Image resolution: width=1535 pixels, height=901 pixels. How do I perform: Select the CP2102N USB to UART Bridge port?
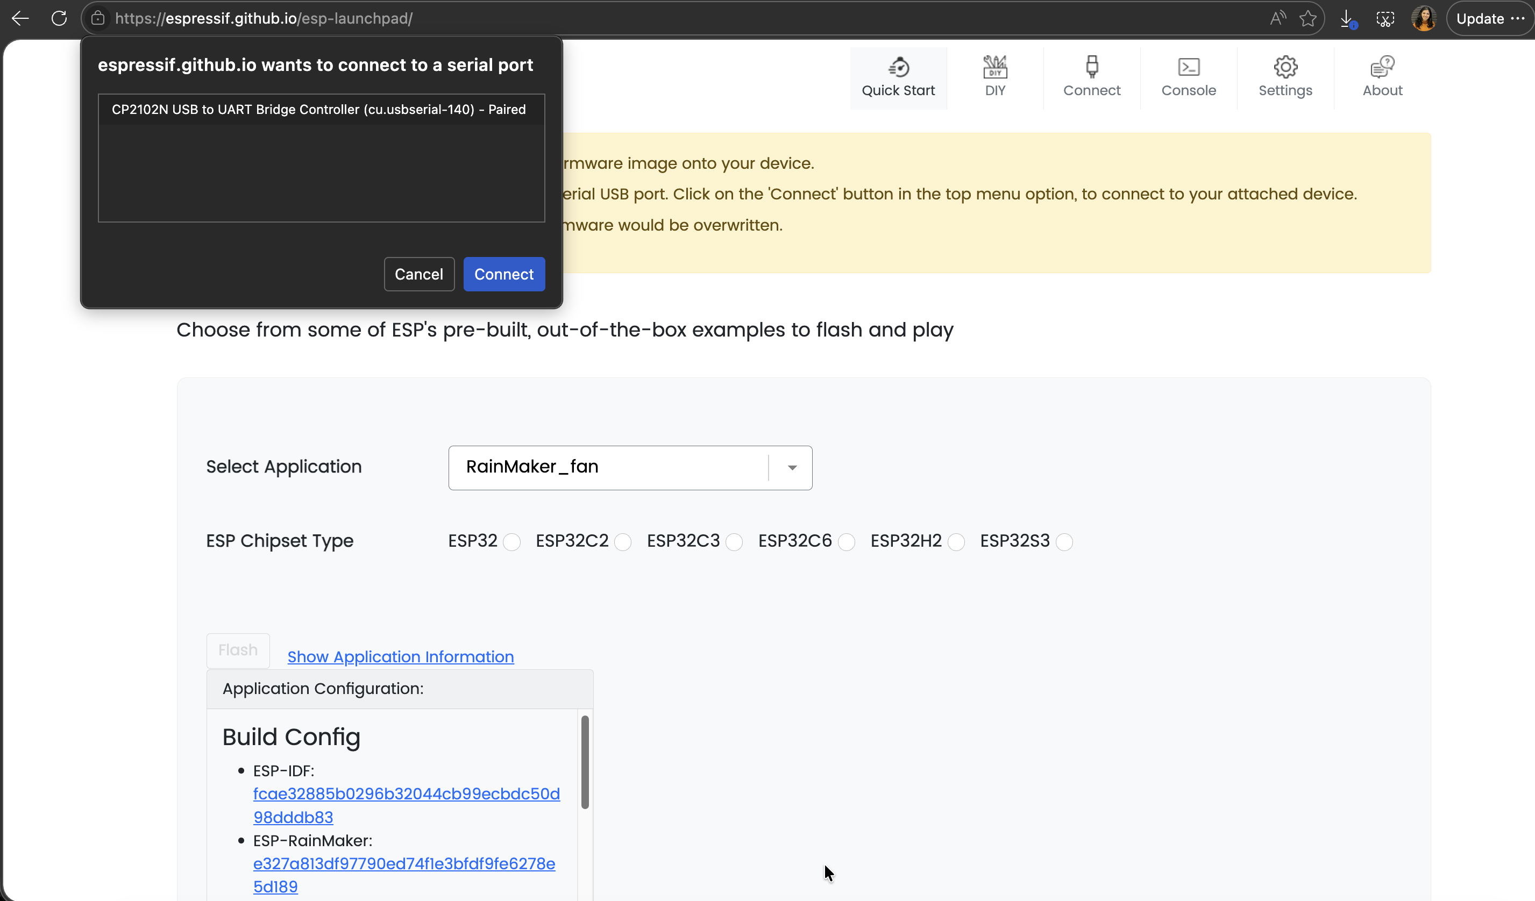point(321,110)
